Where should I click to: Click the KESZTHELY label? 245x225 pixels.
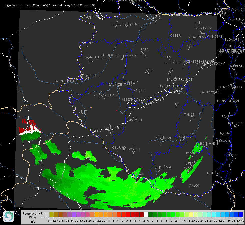tap(130, 99)
